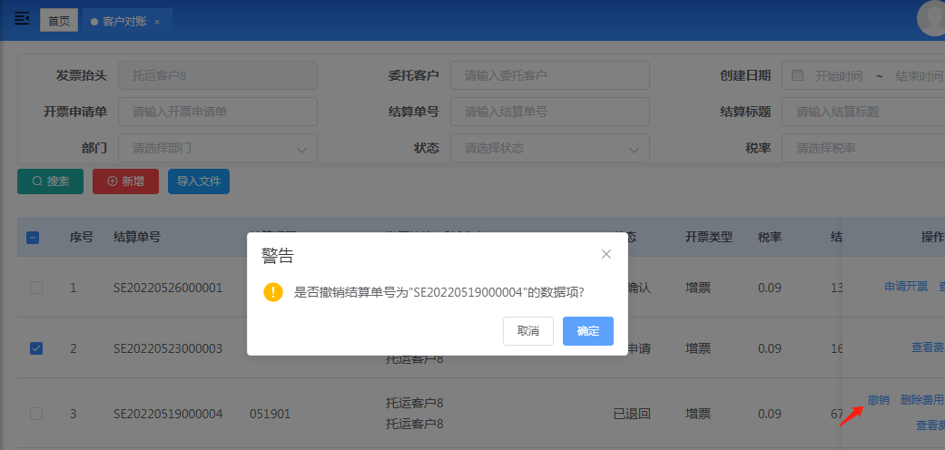Cancel the warning dialog with 取消
This screenshot has height=450, width=945.
528,331
